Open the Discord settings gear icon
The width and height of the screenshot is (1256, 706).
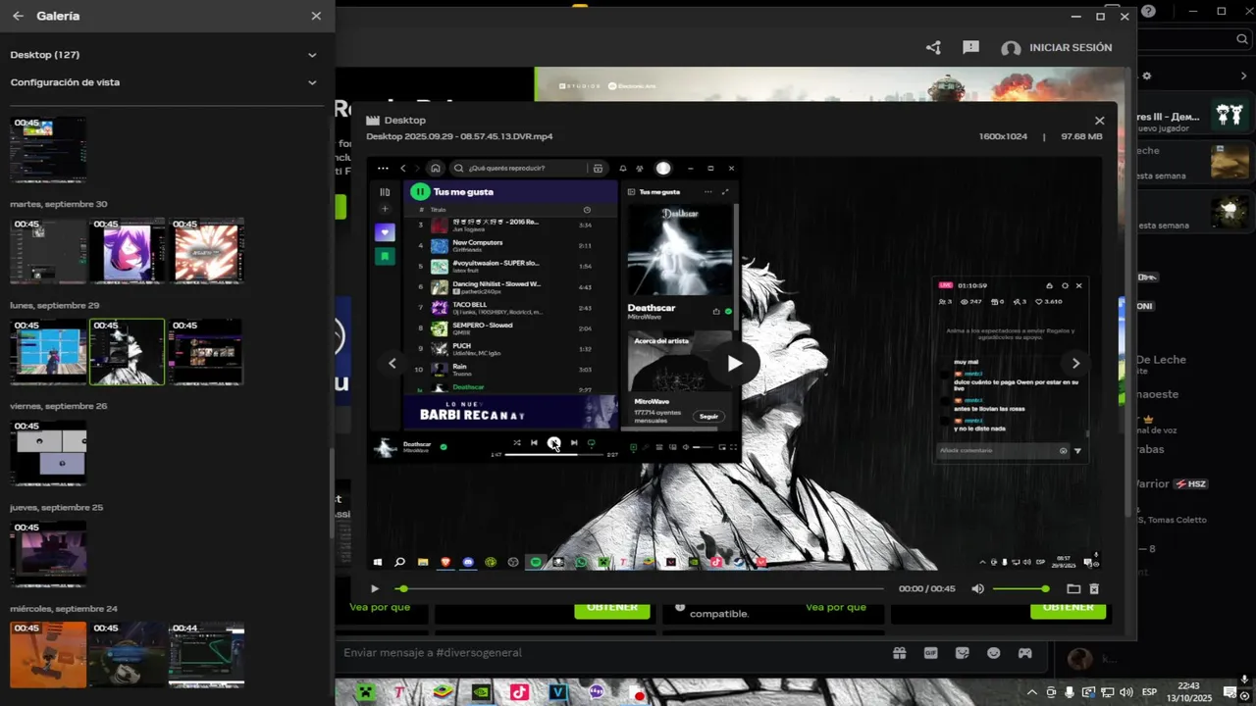point(1146,76)
